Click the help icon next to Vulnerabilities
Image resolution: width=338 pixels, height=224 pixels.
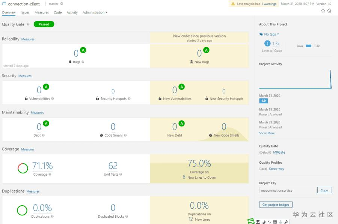(52, 99)
